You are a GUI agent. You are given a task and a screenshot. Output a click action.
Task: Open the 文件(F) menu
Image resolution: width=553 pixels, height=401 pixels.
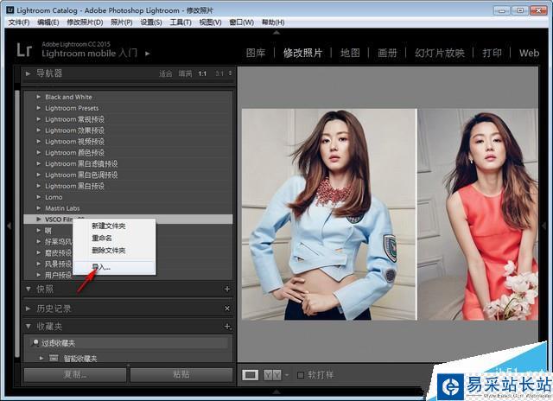19,22
